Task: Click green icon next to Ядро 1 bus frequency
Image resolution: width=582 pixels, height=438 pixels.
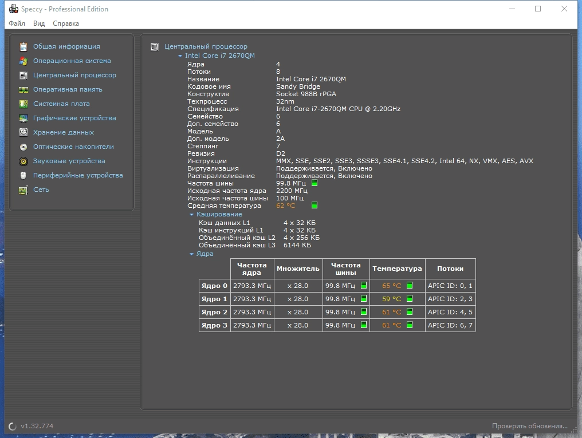Action: coord(364,298)
